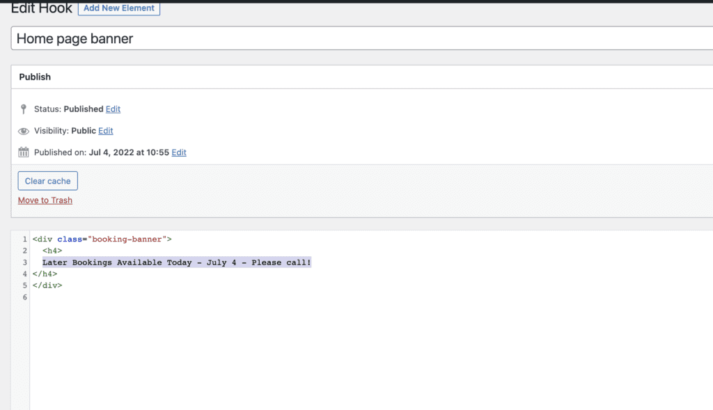Click the status pin icon

[x=24, y=109]
